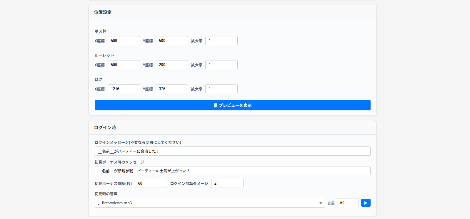Focus the ルーレット X座標 input field
The image size is (470, 219).
[124, 65]
